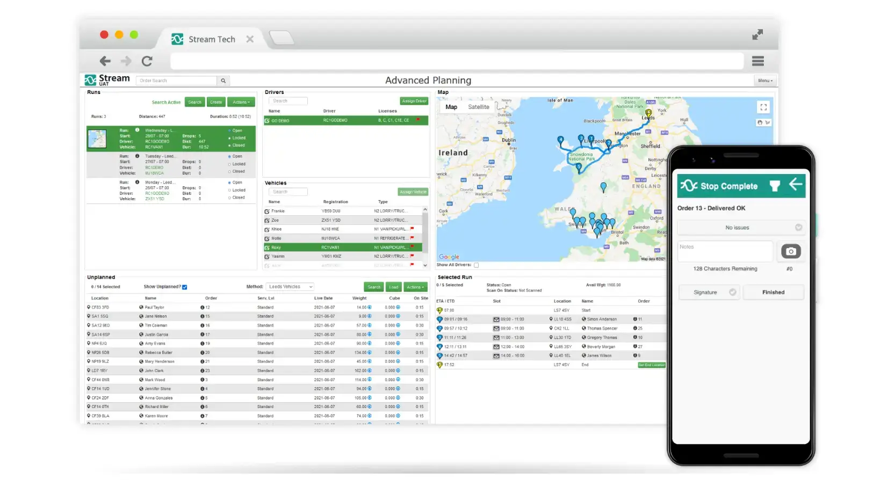Click info icon on Wednesday run
873x480 pixels.
click(138, 130)
